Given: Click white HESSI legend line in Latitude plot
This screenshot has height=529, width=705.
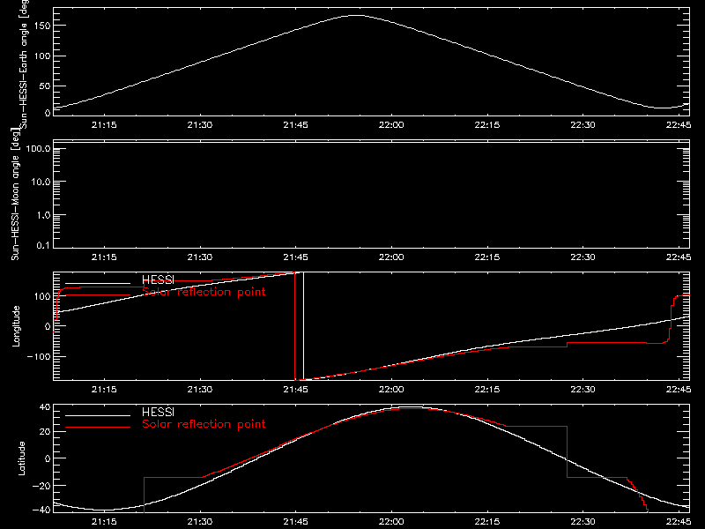Looking at the screenshot, I should pos(98,415).
